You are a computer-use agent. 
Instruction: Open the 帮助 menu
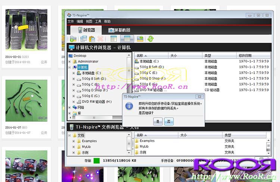pos(107,22)
